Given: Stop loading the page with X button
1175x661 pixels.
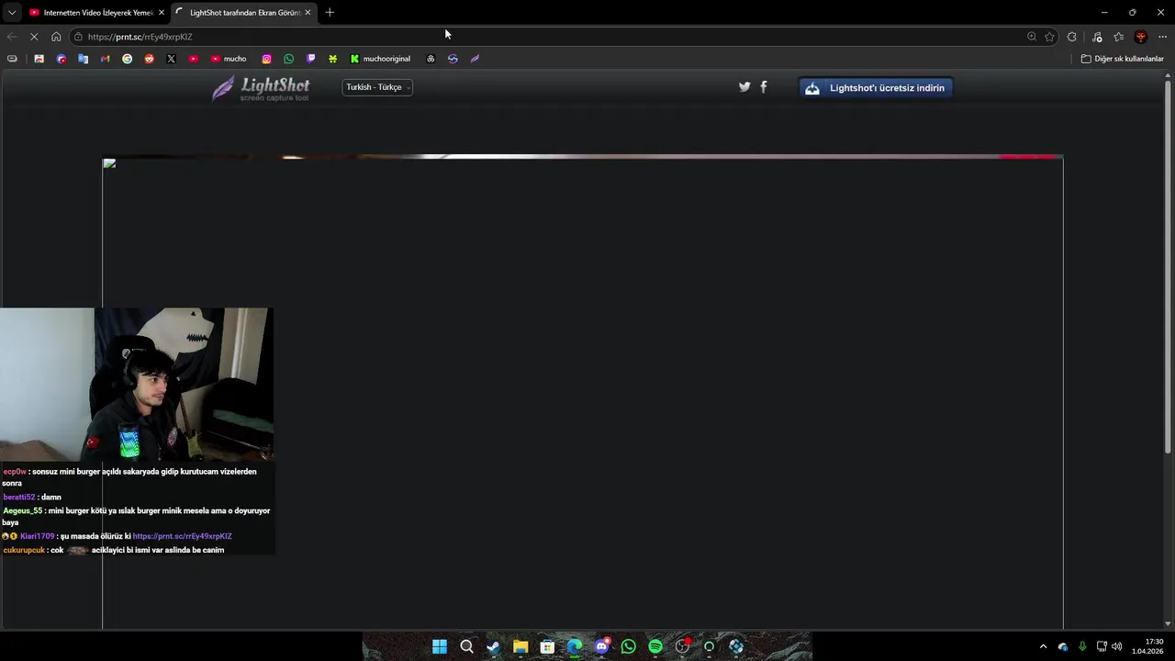Looking at the screenshot, I should click(34, 37).
